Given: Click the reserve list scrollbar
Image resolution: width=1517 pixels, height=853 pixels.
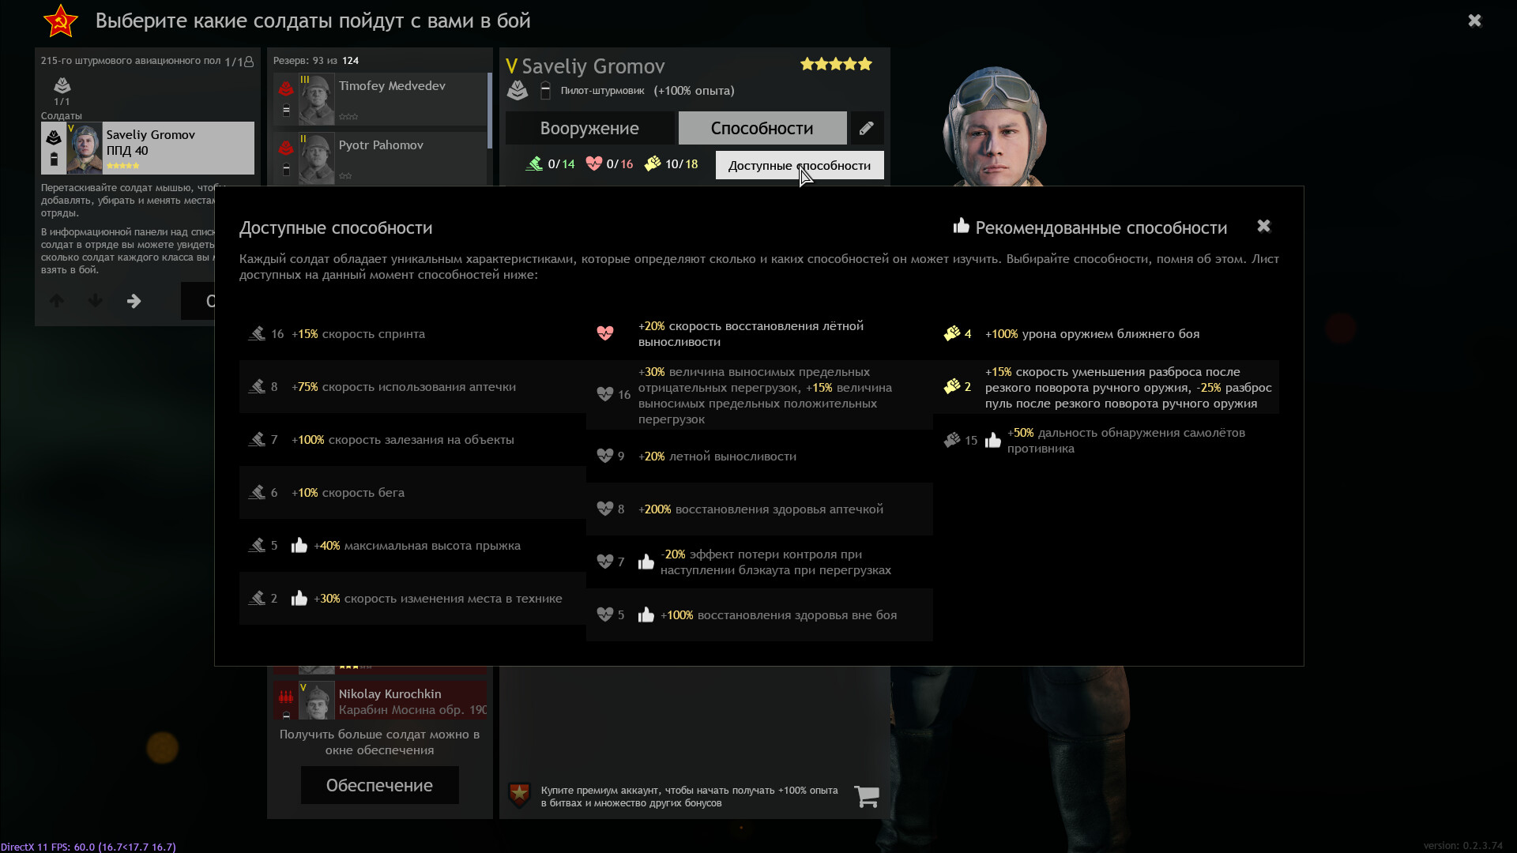Looking at the screenshot, I should point(490,111).
